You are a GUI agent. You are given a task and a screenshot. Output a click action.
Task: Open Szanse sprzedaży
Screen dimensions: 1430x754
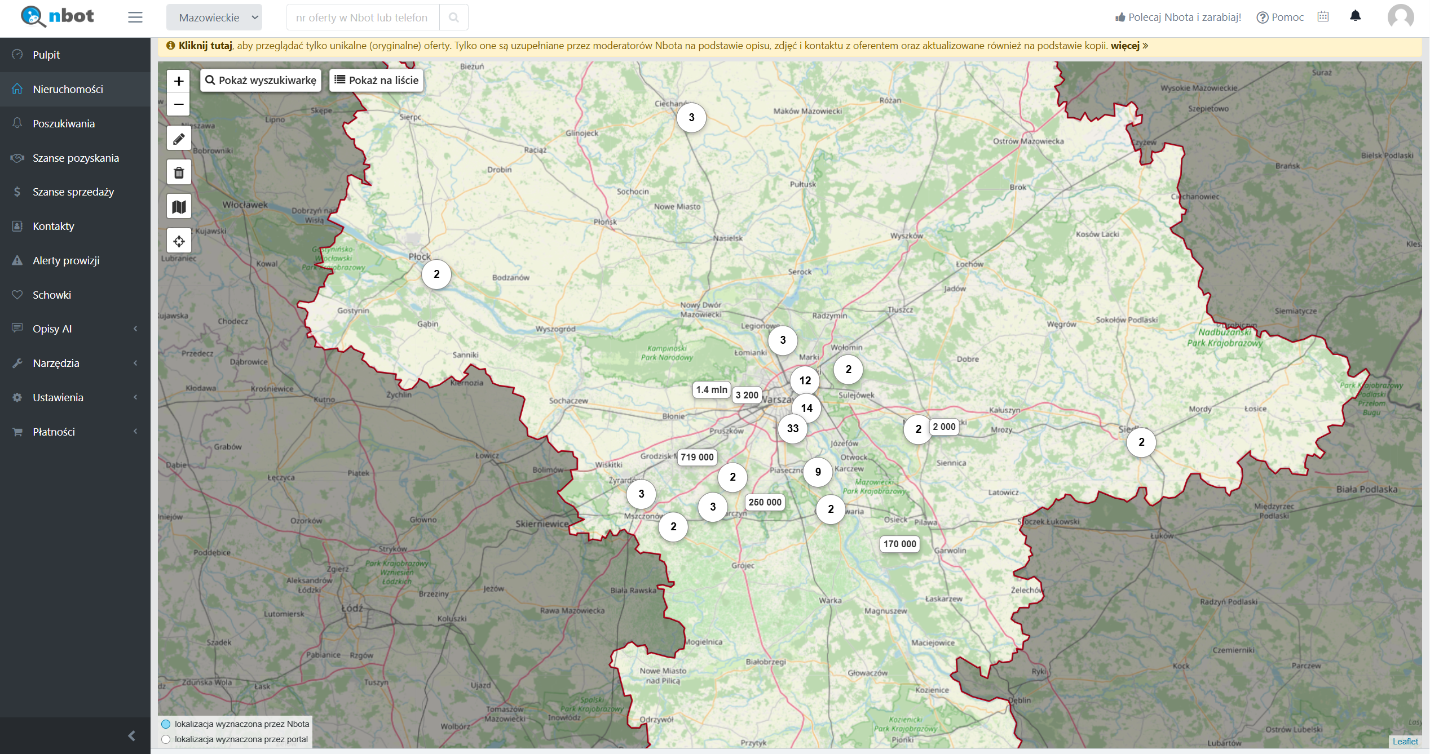click(x=76, y=192)
